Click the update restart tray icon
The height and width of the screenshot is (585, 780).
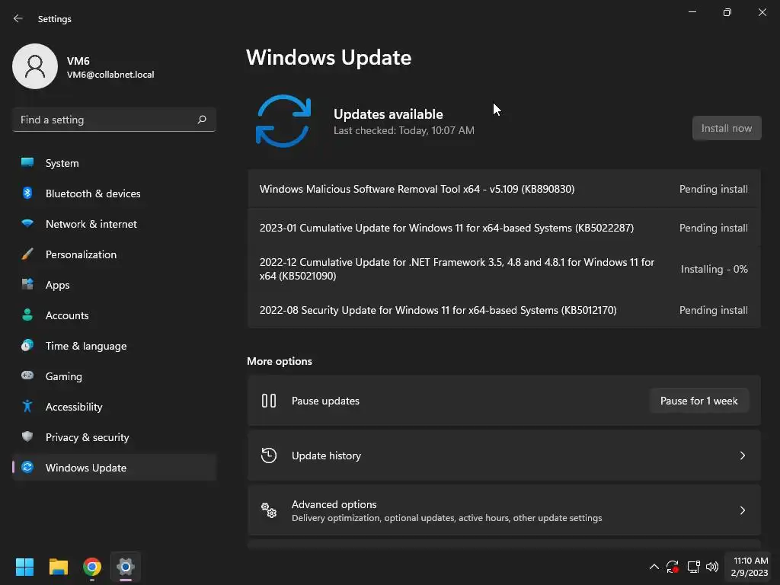[673, 567]
